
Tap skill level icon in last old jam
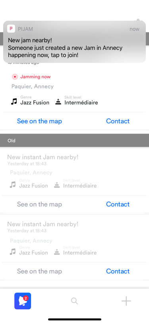click(57, 252)
